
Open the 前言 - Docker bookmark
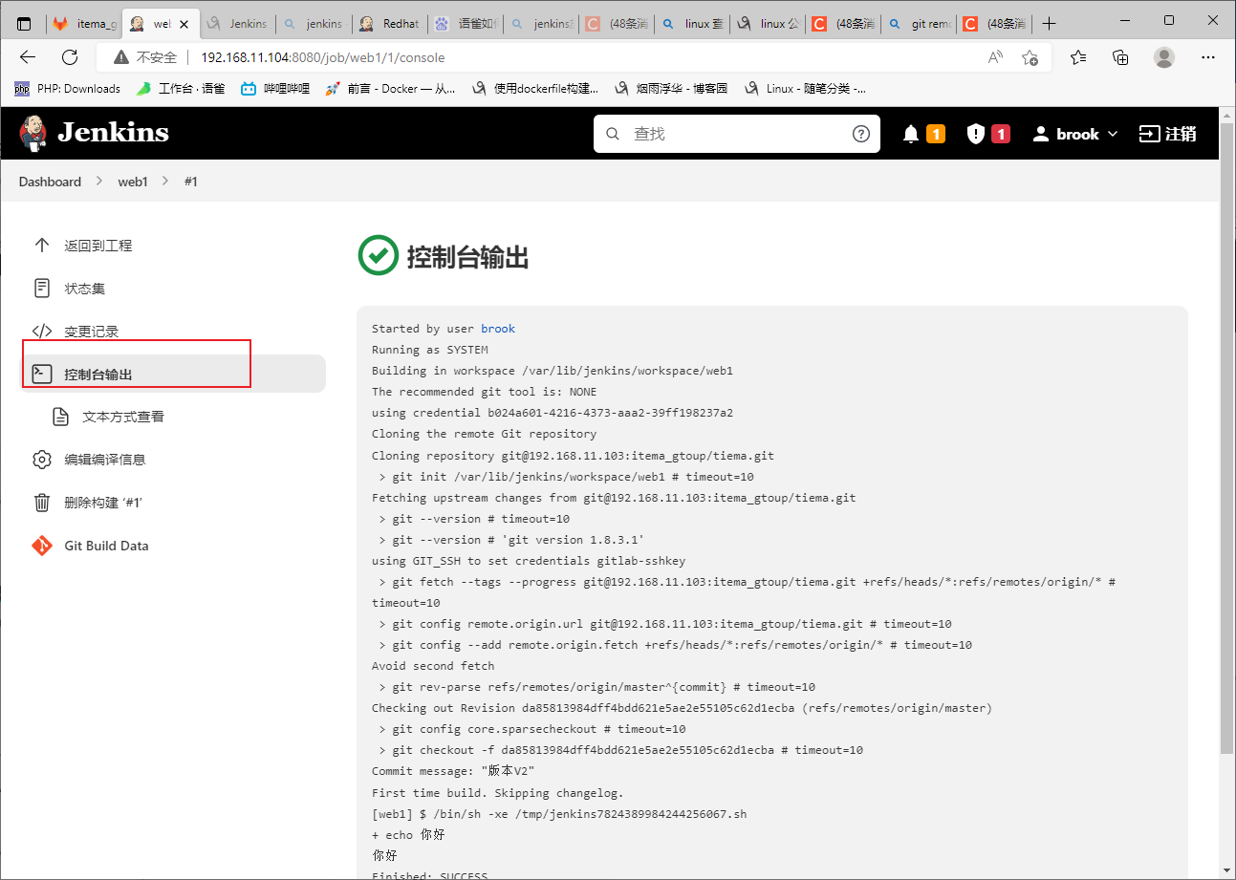coord(391,89)
